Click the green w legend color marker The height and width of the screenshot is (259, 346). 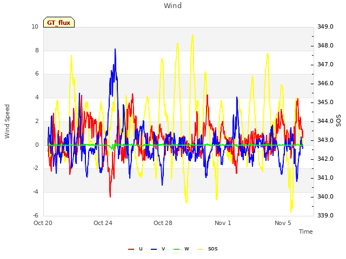[177, 249]
